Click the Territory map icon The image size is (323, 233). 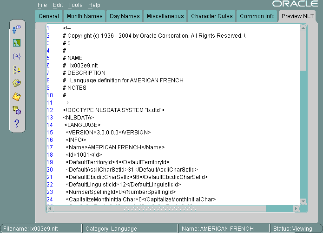(17, 43)
